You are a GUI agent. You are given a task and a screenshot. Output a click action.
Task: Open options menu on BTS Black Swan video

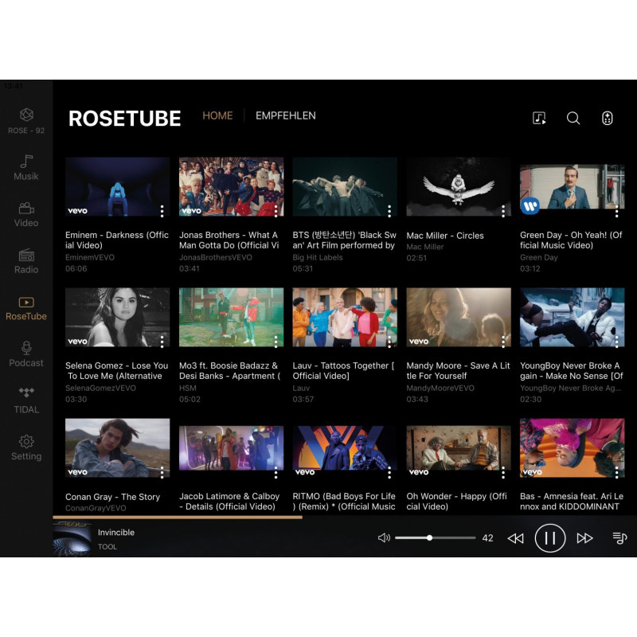389,211
